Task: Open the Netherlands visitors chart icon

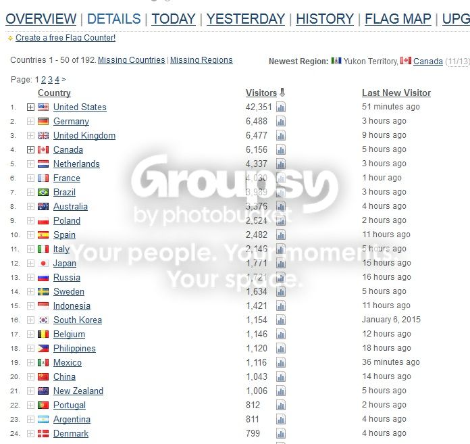Action: 281,164
